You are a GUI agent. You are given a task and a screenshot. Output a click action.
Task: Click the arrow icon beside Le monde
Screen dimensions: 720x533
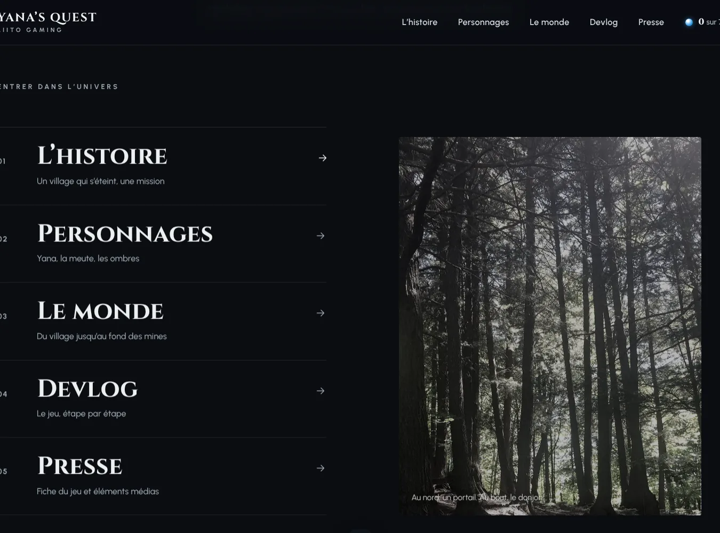tap(321, 313)
